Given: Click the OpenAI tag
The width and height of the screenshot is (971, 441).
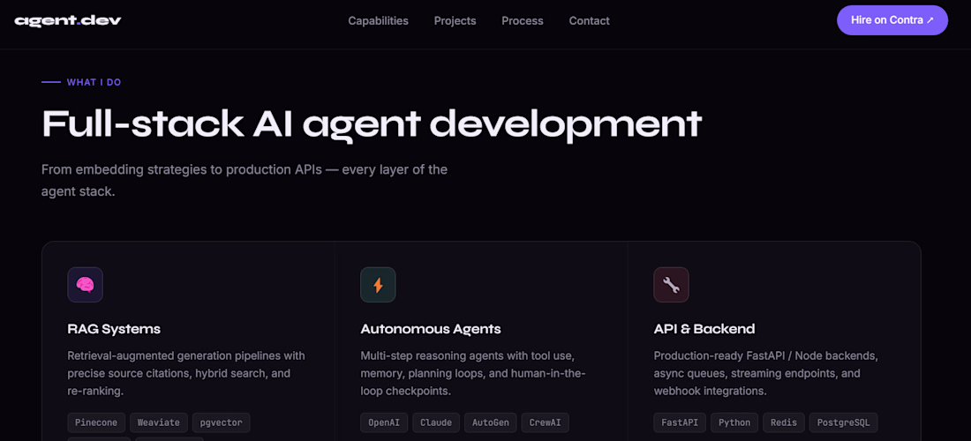Looking at the screenshot, I should (385, 422).
